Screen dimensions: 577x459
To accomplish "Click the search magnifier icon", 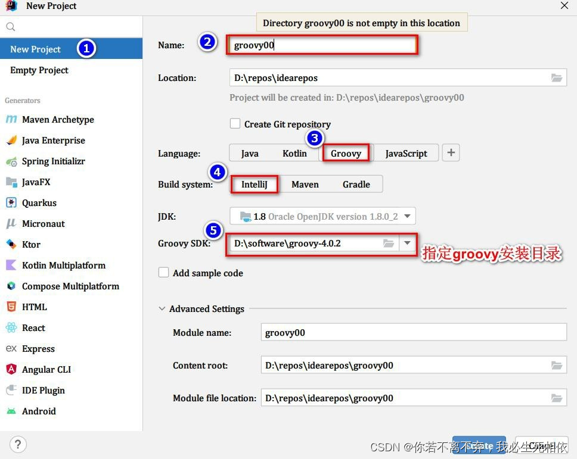I will 11,26.
